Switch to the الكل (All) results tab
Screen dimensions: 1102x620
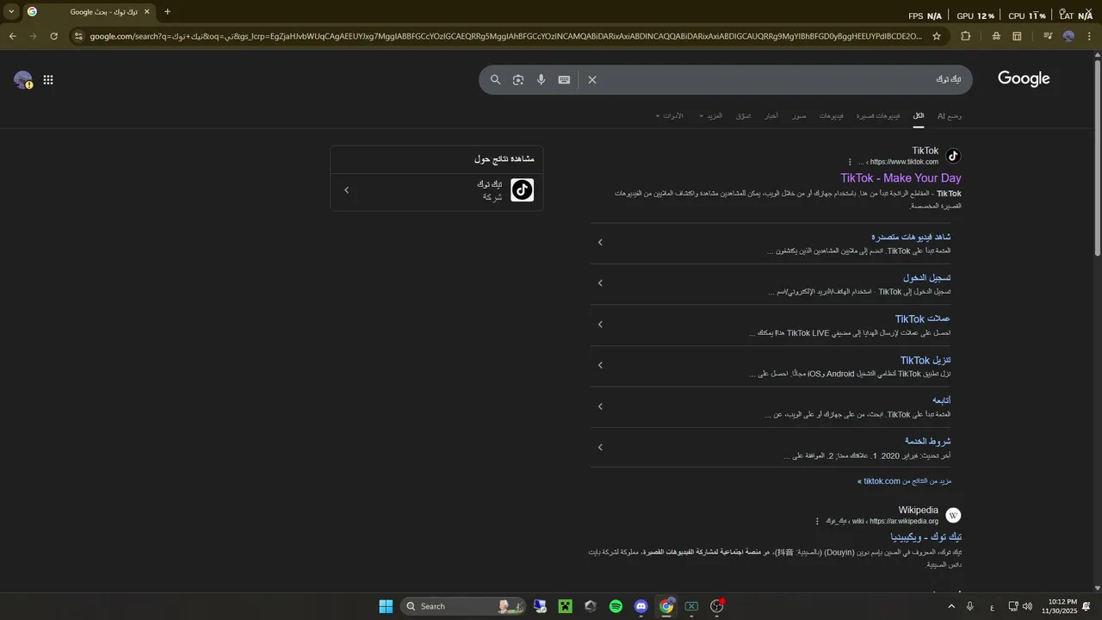pos(919,115)
